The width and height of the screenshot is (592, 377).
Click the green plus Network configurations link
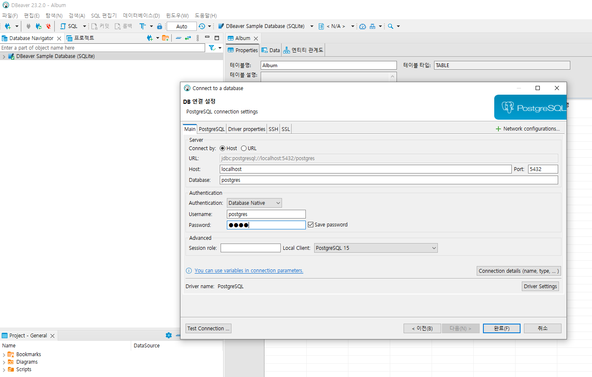[528, 129]
